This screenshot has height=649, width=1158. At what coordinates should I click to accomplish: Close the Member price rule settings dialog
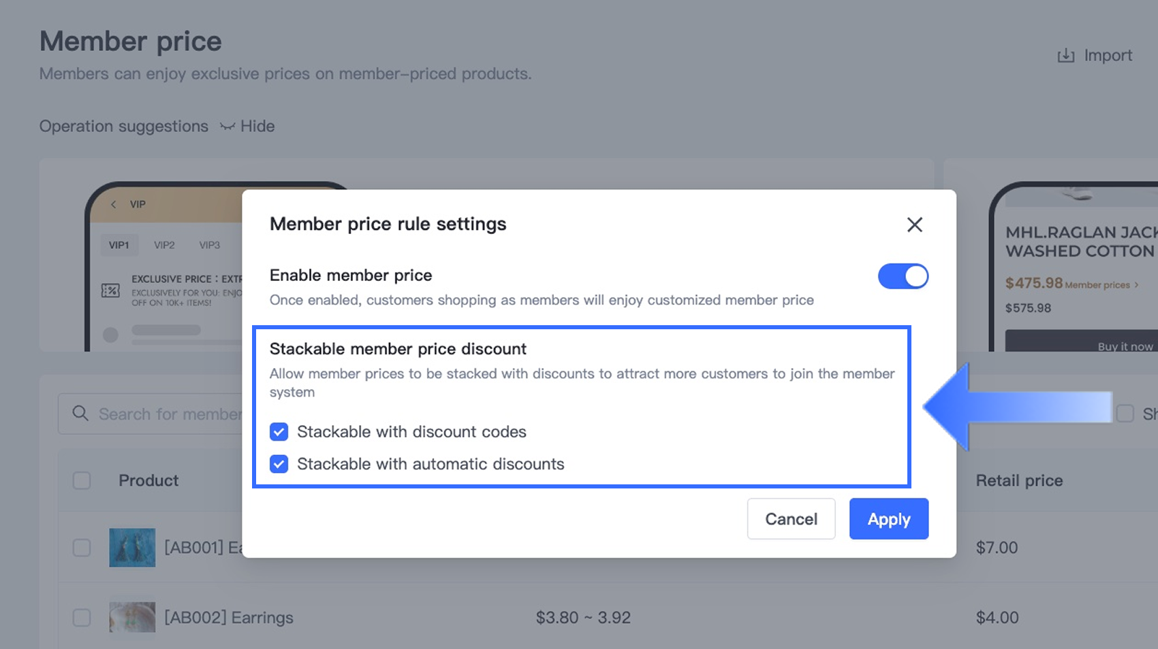pyautogui.click(x=914, y=224)
